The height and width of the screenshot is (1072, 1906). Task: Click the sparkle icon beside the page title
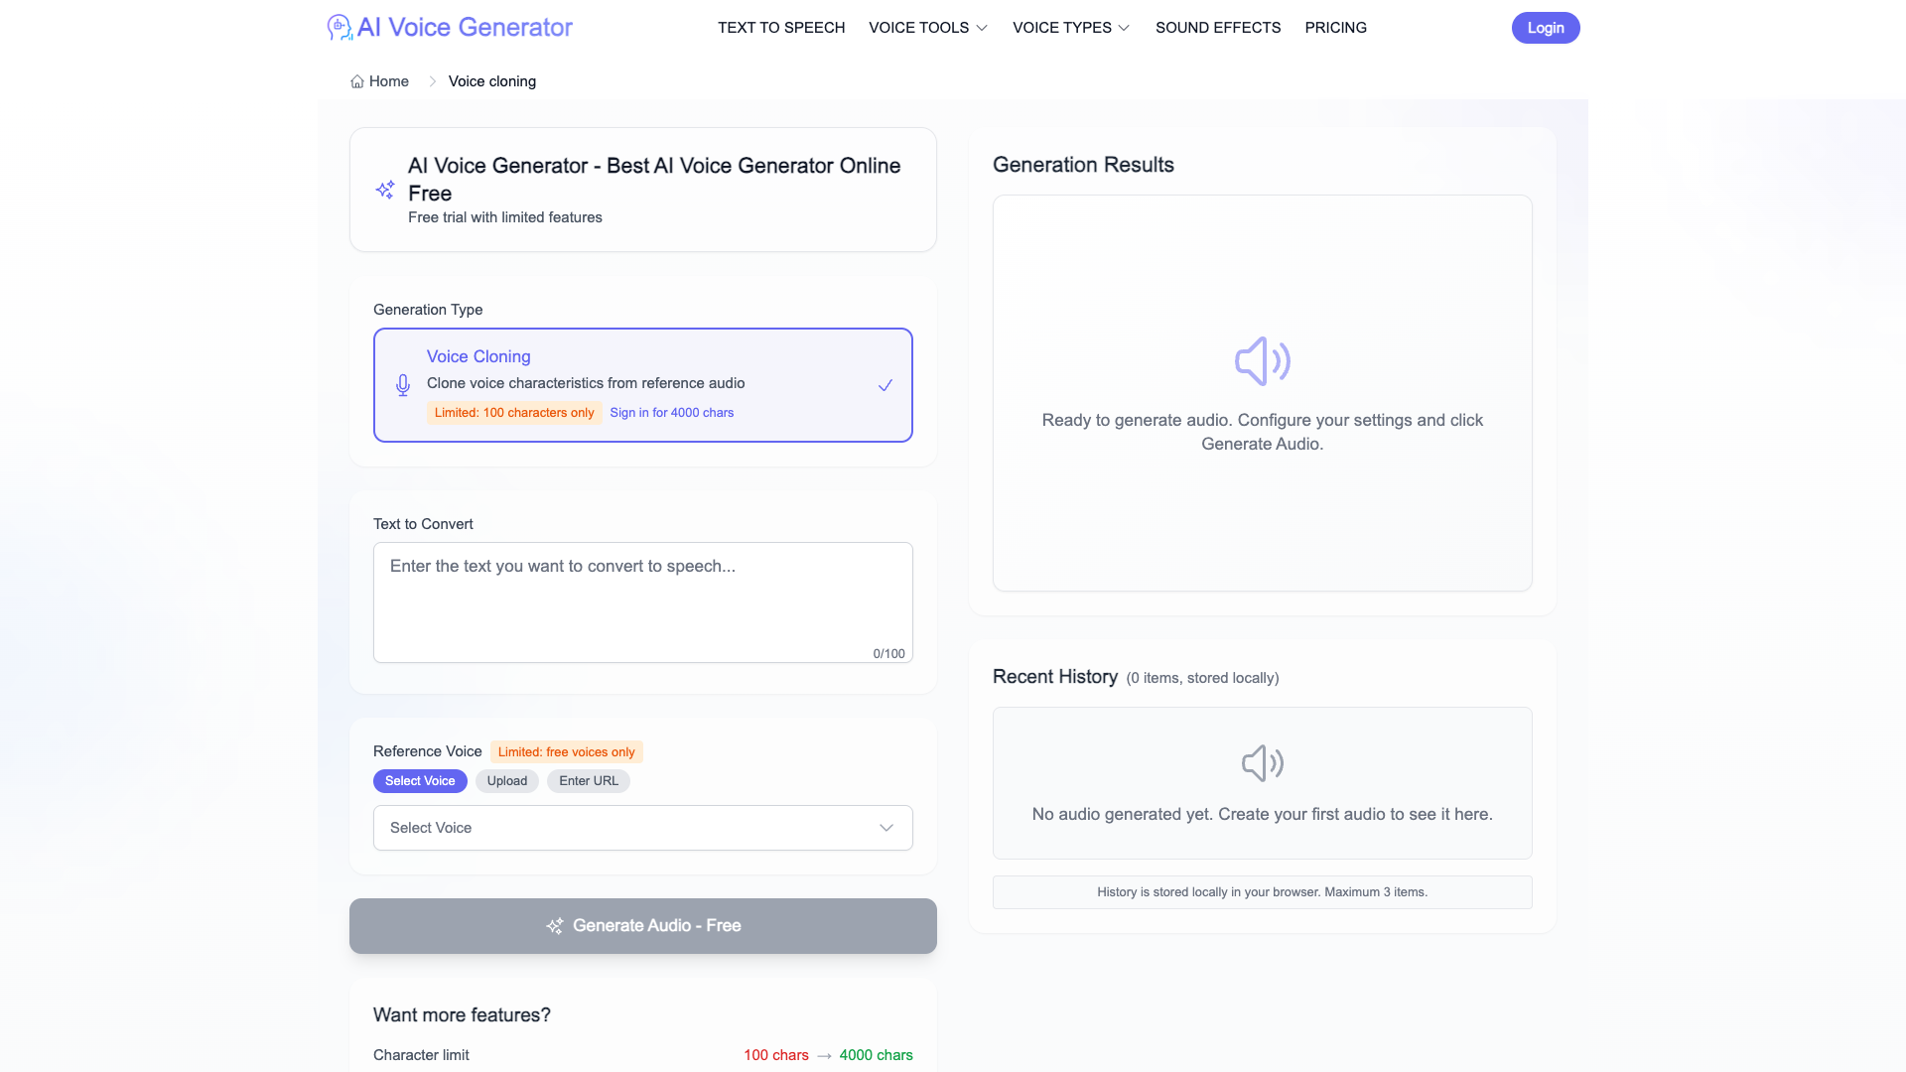tap(385, 190)
